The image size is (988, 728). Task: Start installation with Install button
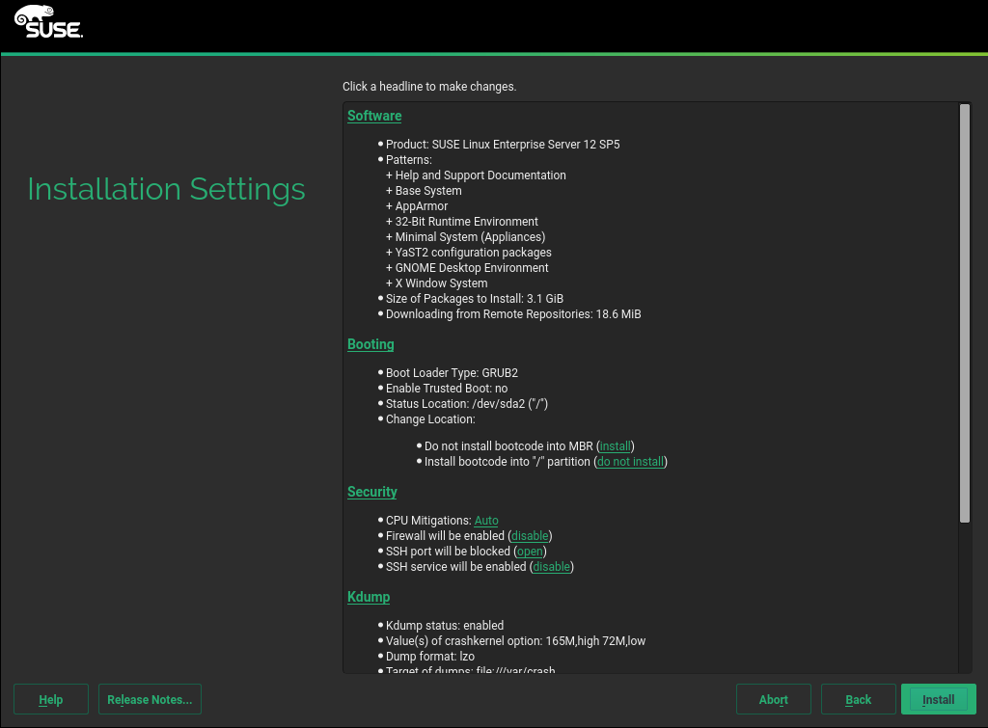click(x=938, y=700)
